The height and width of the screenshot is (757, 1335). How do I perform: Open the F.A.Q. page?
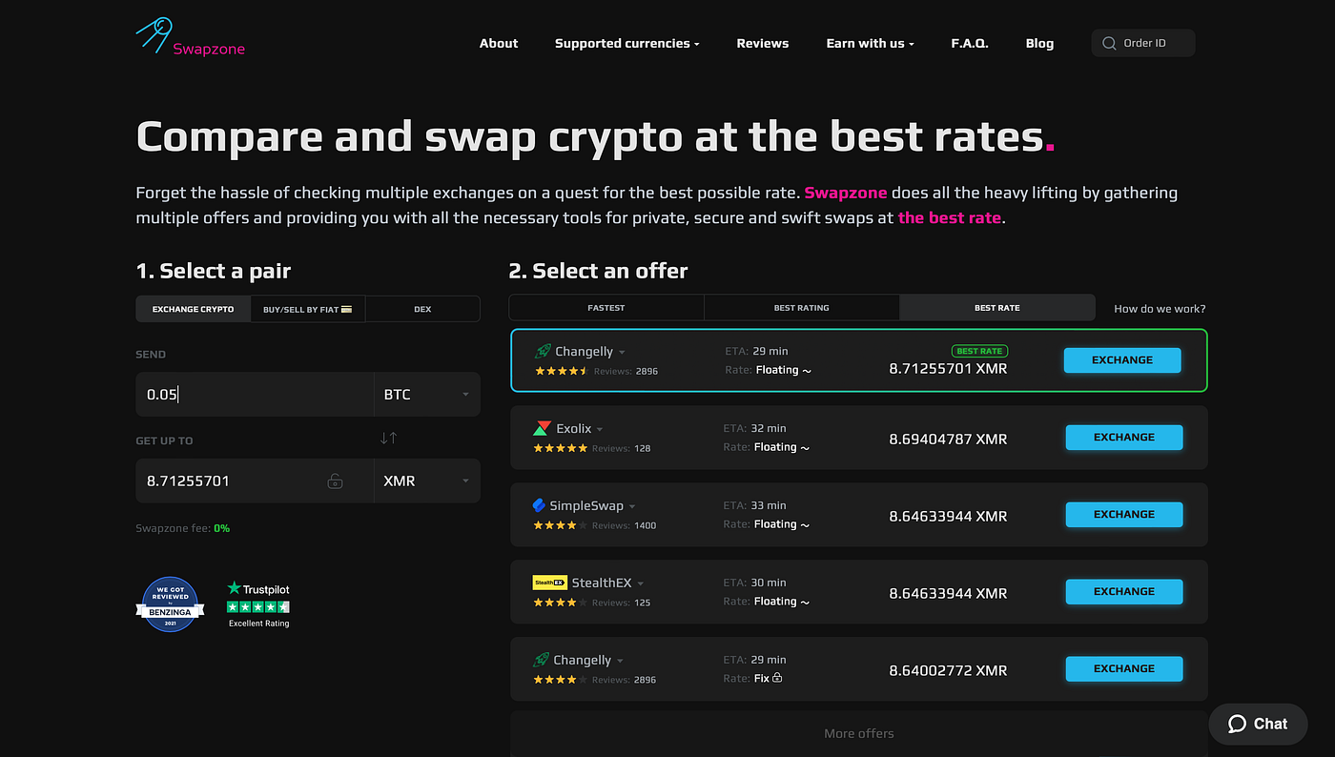tap(970, 43)
